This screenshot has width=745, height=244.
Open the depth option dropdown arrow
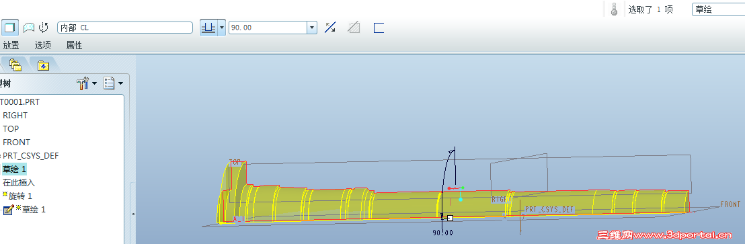[221, 28]
